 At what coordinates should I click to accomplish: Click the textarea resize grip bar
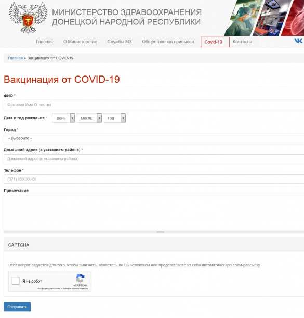pyautogui.click(x=154, y=232)
